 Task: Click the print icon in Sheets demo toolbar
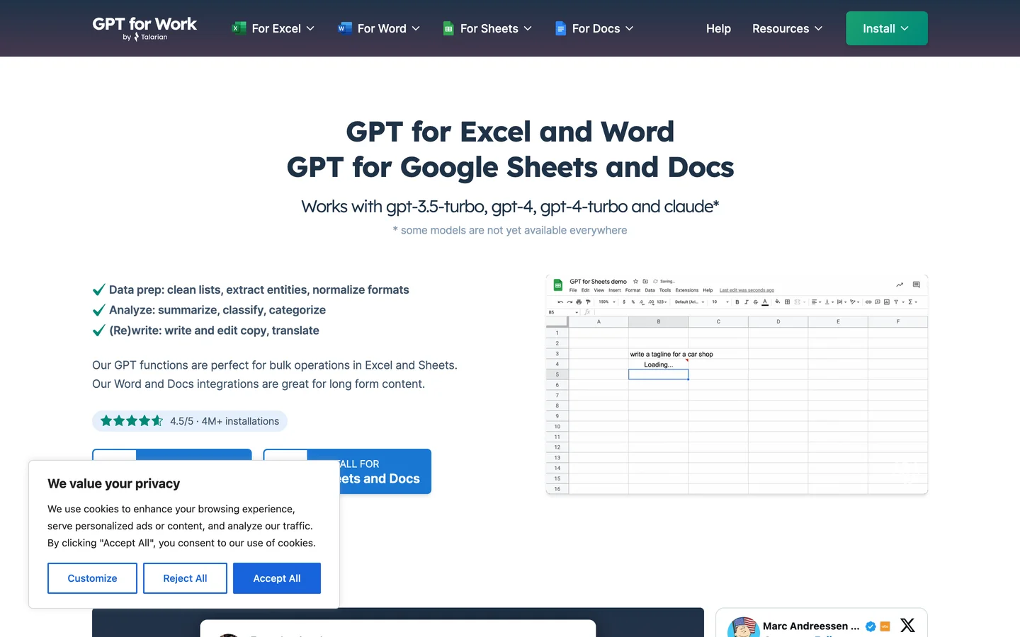pyautogui.click(x=579, y=302)
